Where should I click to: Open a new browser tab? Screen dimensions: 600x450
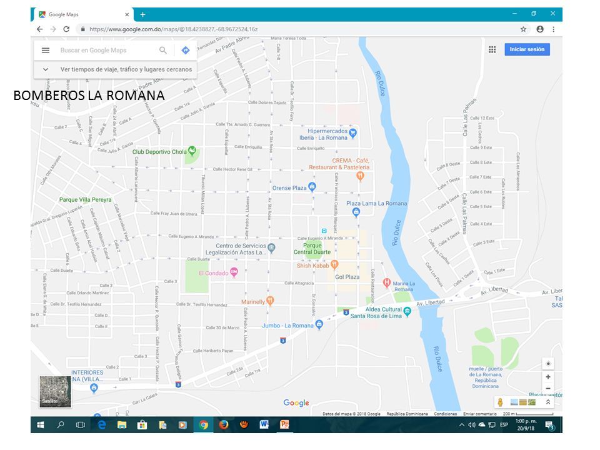point(142,14)
